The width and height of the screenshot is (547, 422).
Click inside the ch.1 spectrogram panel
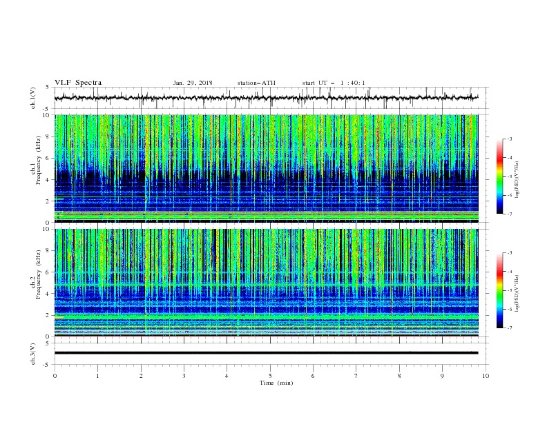point(266,168)
